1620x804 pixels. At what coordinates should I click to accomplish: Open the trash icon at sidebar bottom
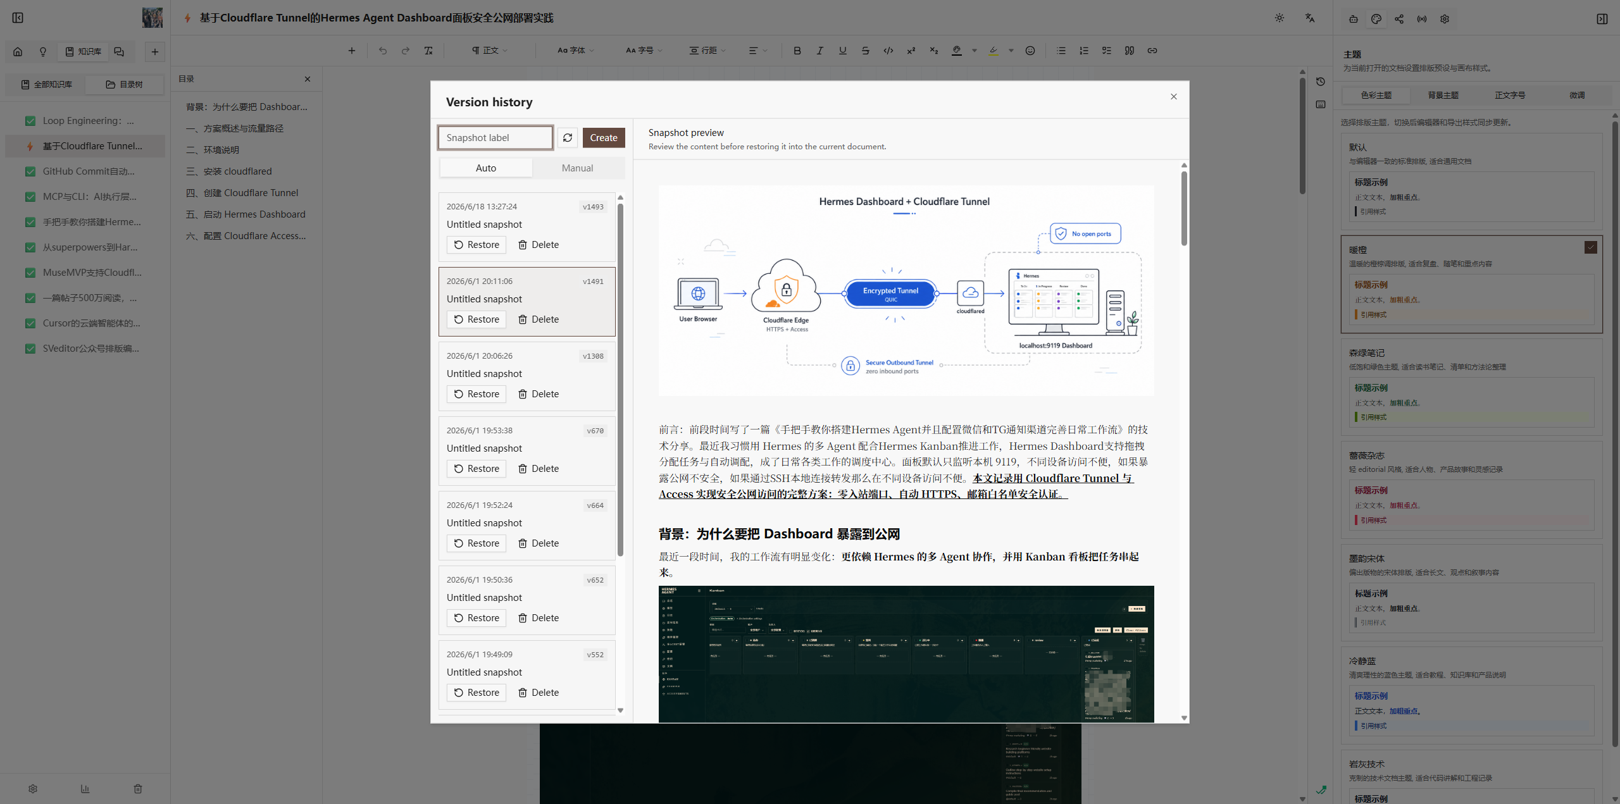pos(138,789)
